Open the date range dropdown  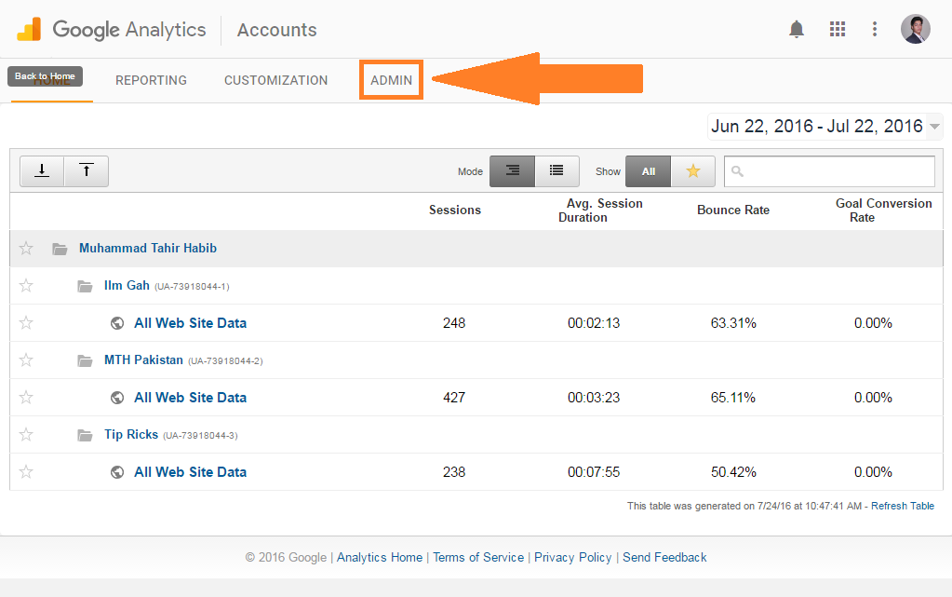tap(825, 127)
